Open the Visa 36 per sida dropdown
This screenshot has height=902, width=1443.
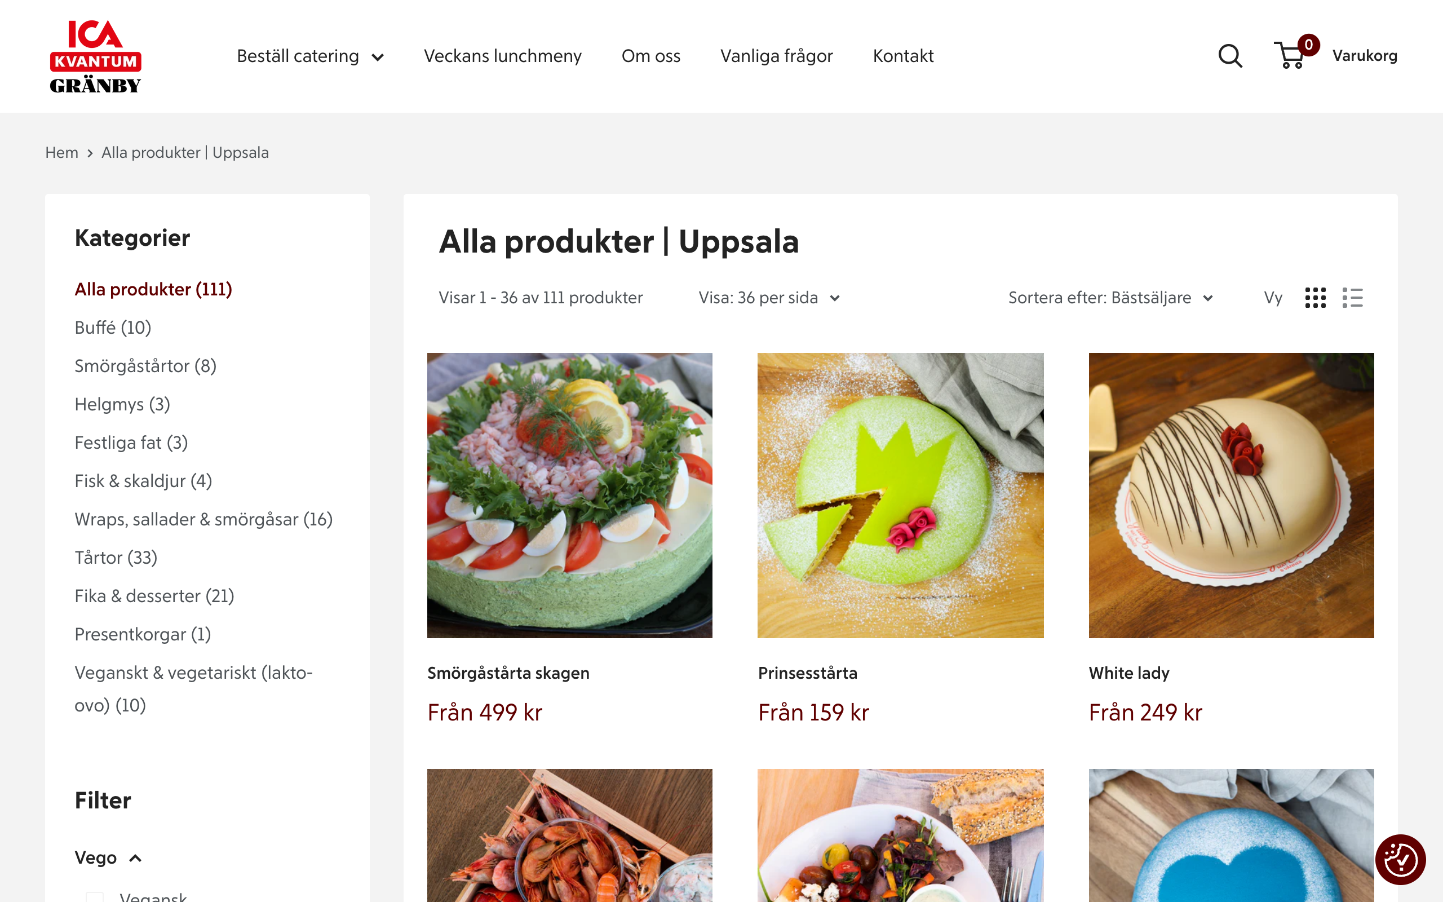pos(769,297)
